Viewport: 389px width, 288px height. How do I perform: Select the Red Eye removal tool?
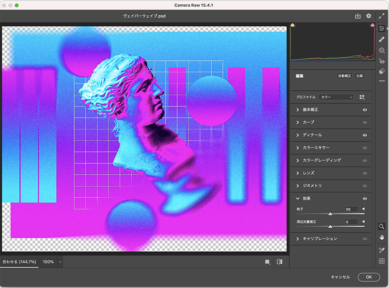(x=382, y=61)
